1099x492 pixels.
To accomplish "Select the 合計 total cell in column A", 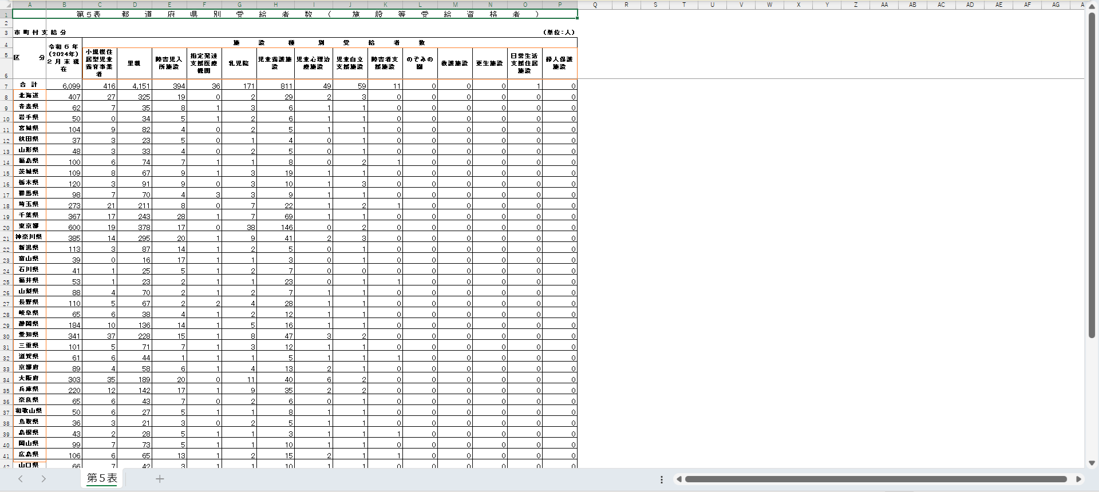I will [x=29, y=85].
